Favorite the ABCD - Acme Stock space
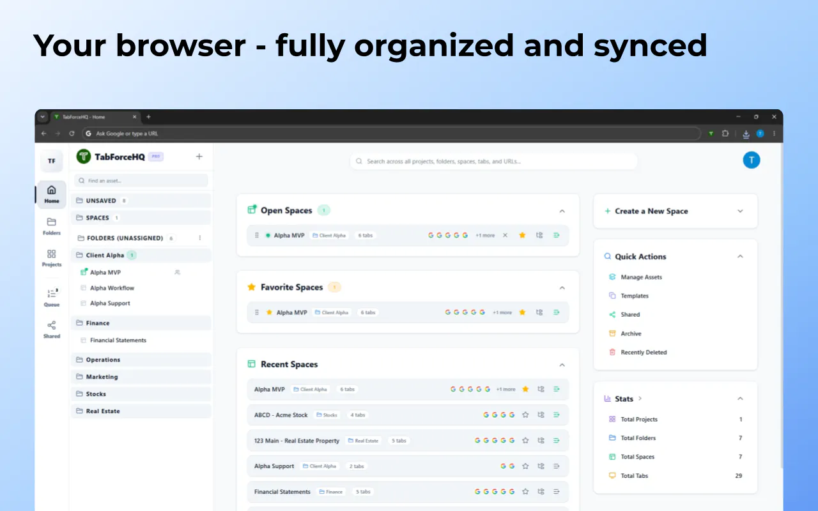818x511 pixels. [x=525, y=415]
